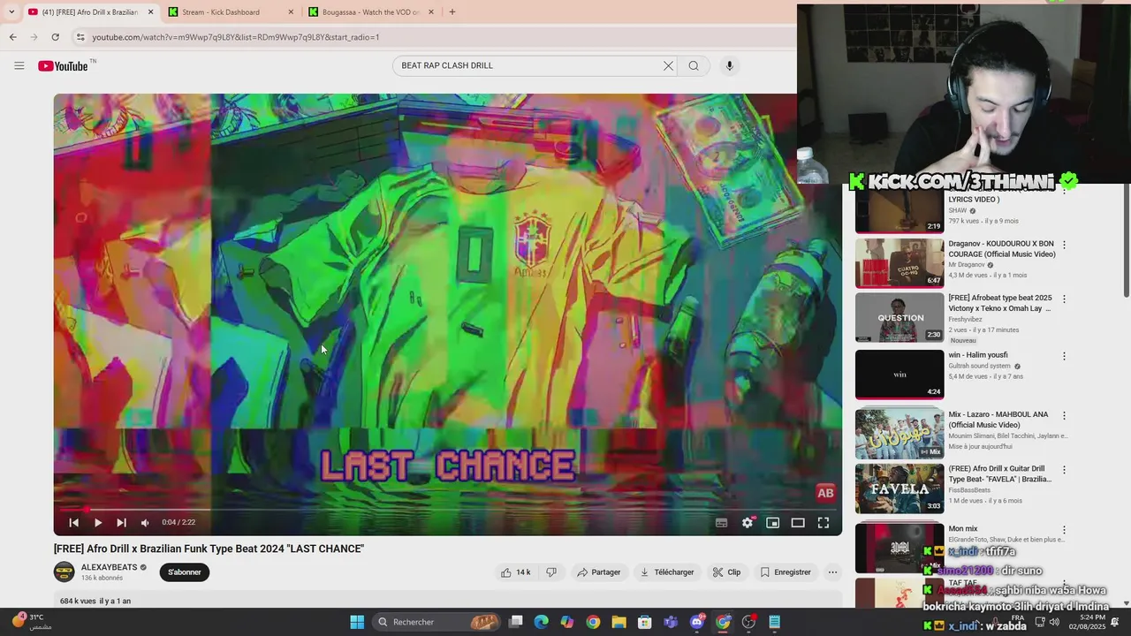Share the video with Partager
1131x636 pixels.
[598, 572]
